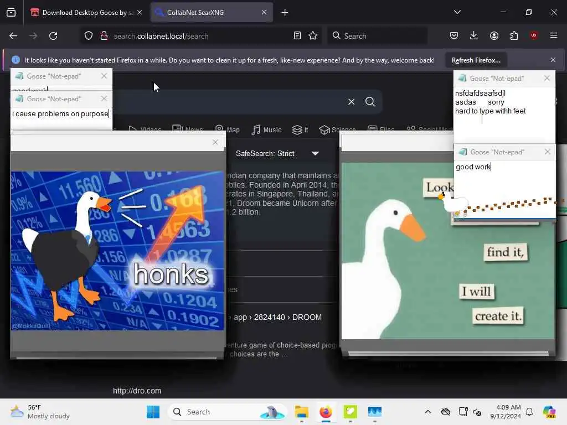Open the blue image app in taskbar
The image size is (567, 425).
[x=375, y=412]
